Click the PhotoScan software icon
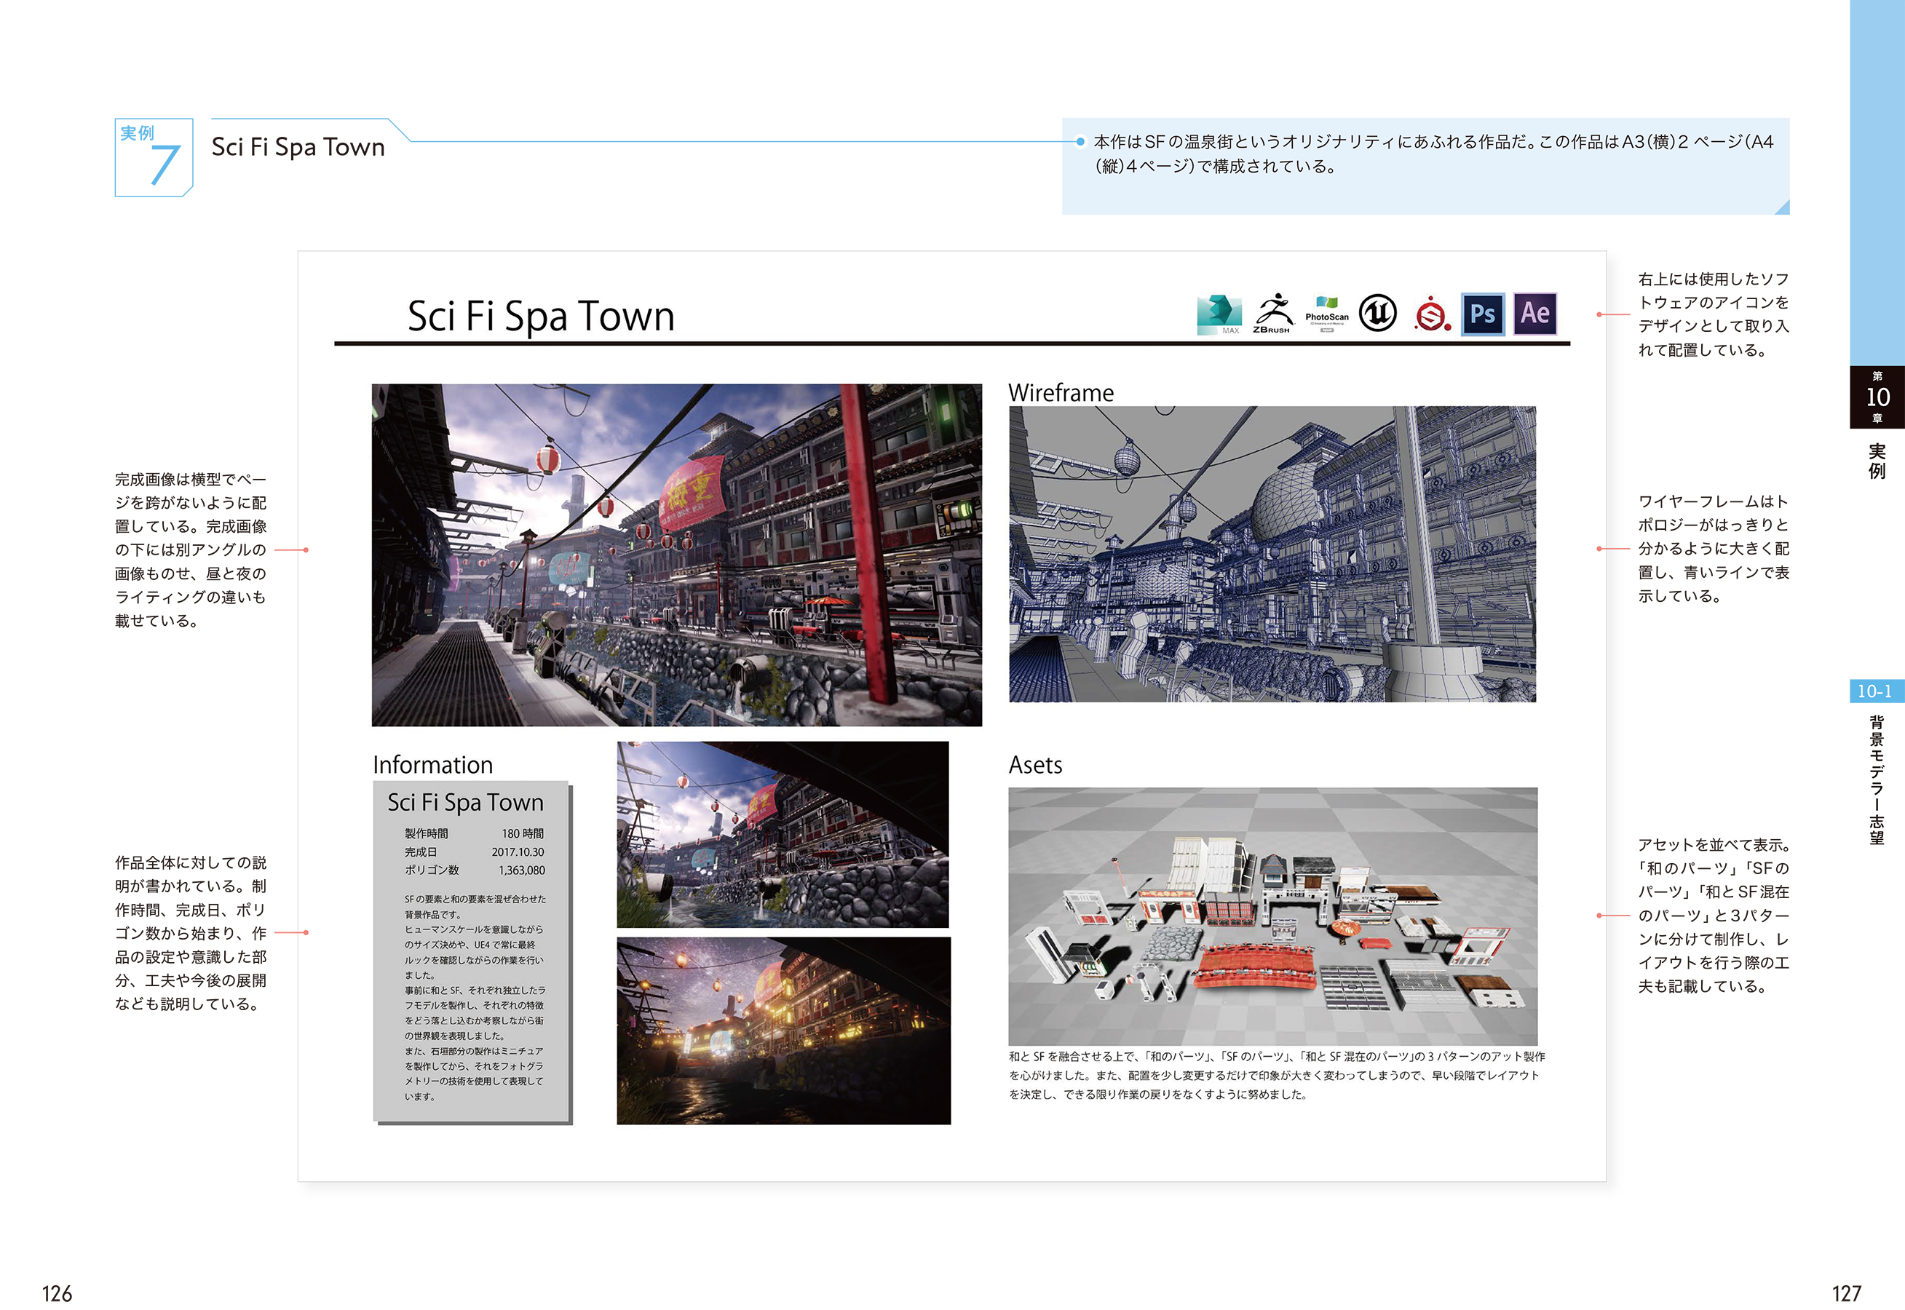This screenshot has width=1905, height=1310. tap(1326, 313)
